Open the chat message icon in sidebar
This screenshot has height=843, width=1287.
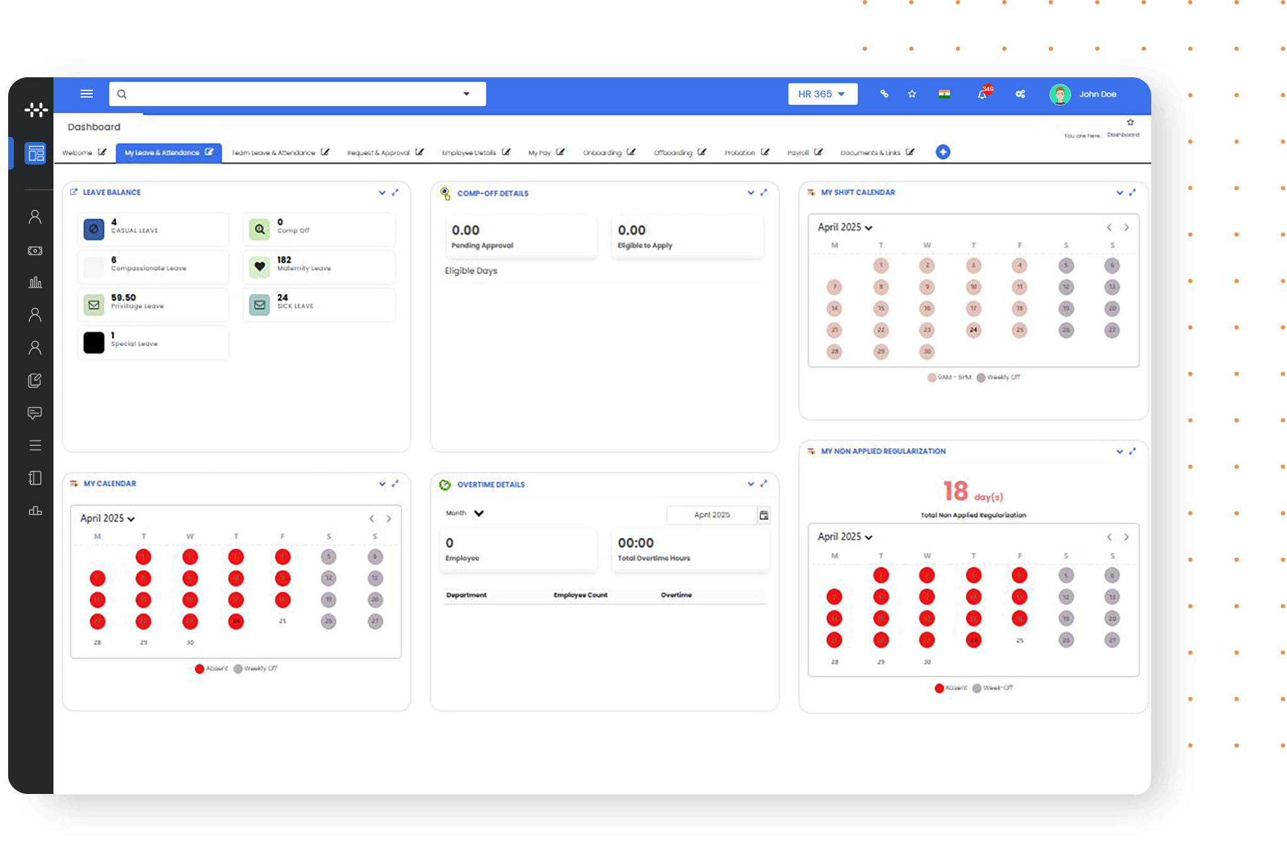[x=35, y=413]
